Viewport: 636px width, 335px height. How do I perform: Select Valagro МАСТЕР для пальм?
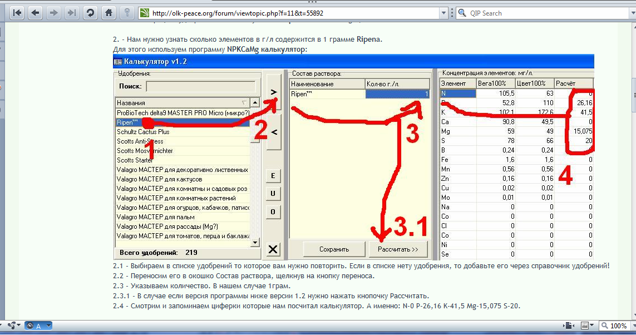(183, 217)
